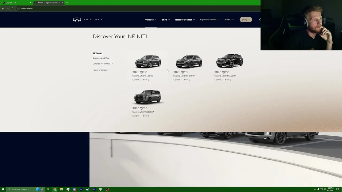Select the Crossovers & SUVs category
The image size is (342, 192).
coord(101,58)
